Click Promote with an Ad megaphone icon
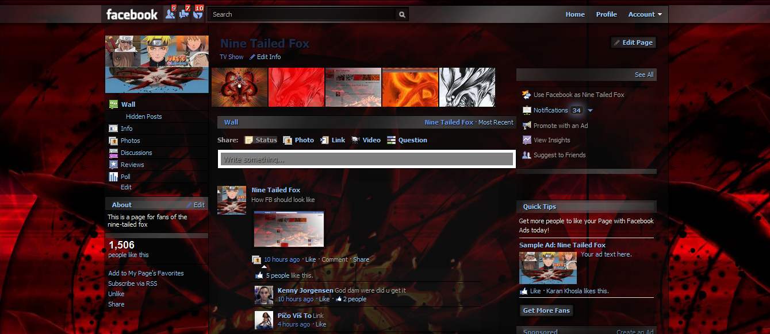Image resolution: width=770 pixels, height=334 pixels. 526,126
